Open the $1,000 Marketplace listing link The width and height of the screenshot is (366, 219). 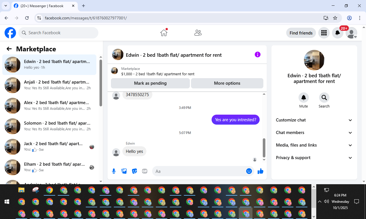pos(158,74)
